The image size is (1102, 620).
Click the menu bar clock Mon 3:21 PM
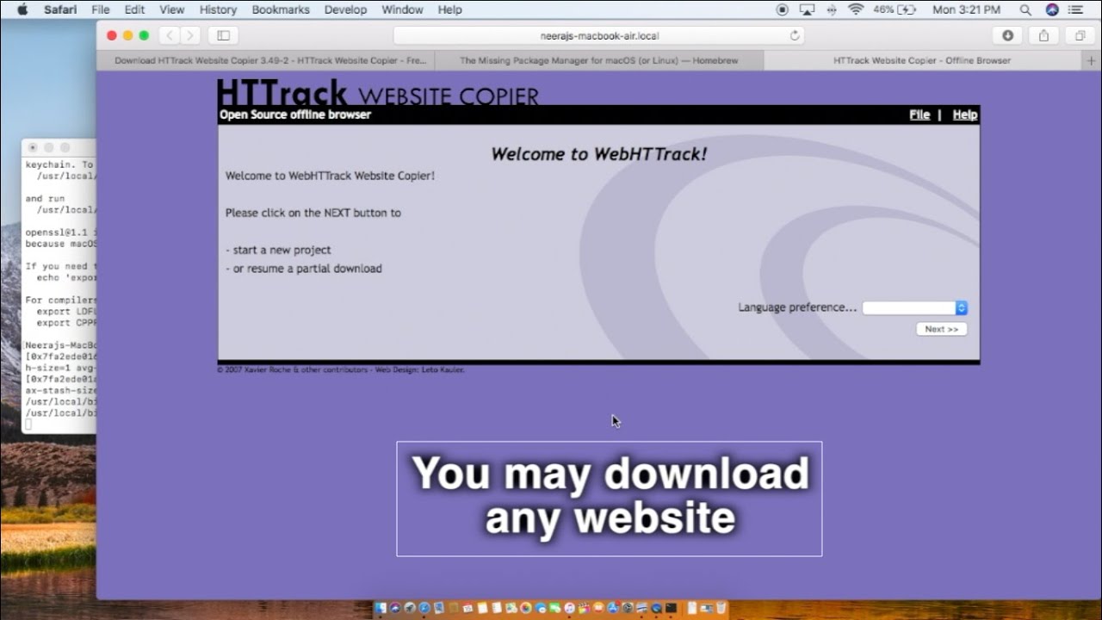tap(966, 9)
